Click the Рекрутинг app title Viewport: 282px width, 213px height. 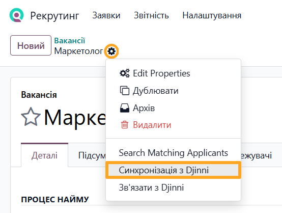click(x=54, y=16)
